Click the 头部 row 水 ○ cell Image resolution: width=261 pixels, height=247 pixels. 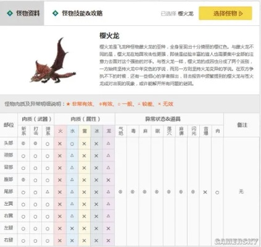point(72,144)
